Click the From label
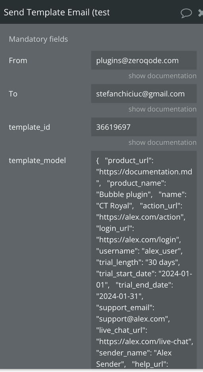203x372 pixels. coord(18,61)
